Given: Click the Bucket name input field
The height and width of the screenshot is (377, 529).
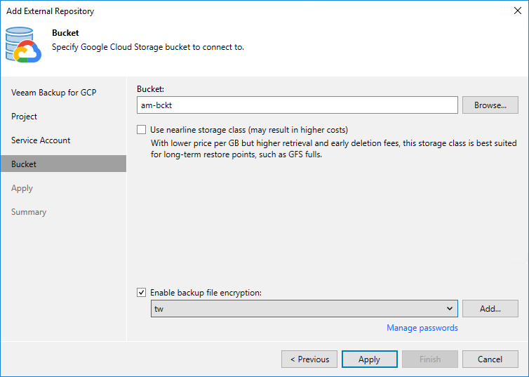Looking at the screenshot, I should [x=297, y=105].
